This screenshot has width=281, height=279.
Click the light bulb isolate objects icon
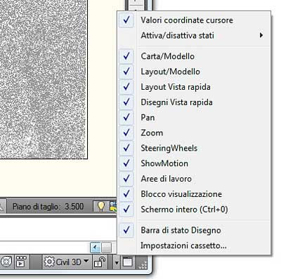coord(101,207)
